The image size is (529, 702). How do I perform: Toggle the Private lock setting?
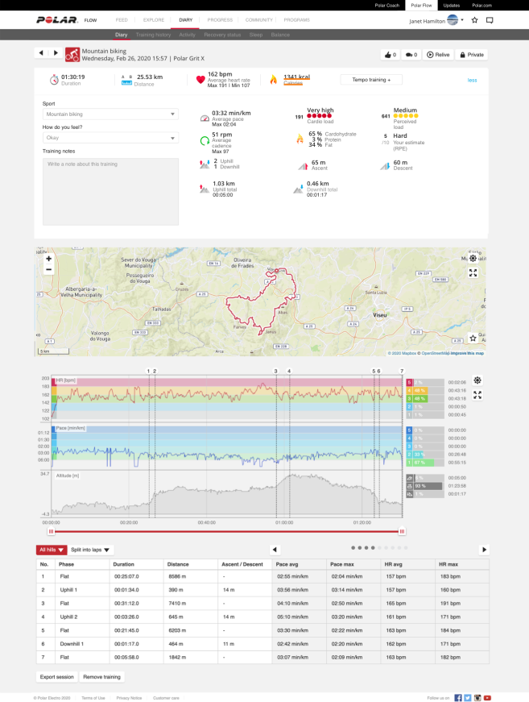point(471,55)
